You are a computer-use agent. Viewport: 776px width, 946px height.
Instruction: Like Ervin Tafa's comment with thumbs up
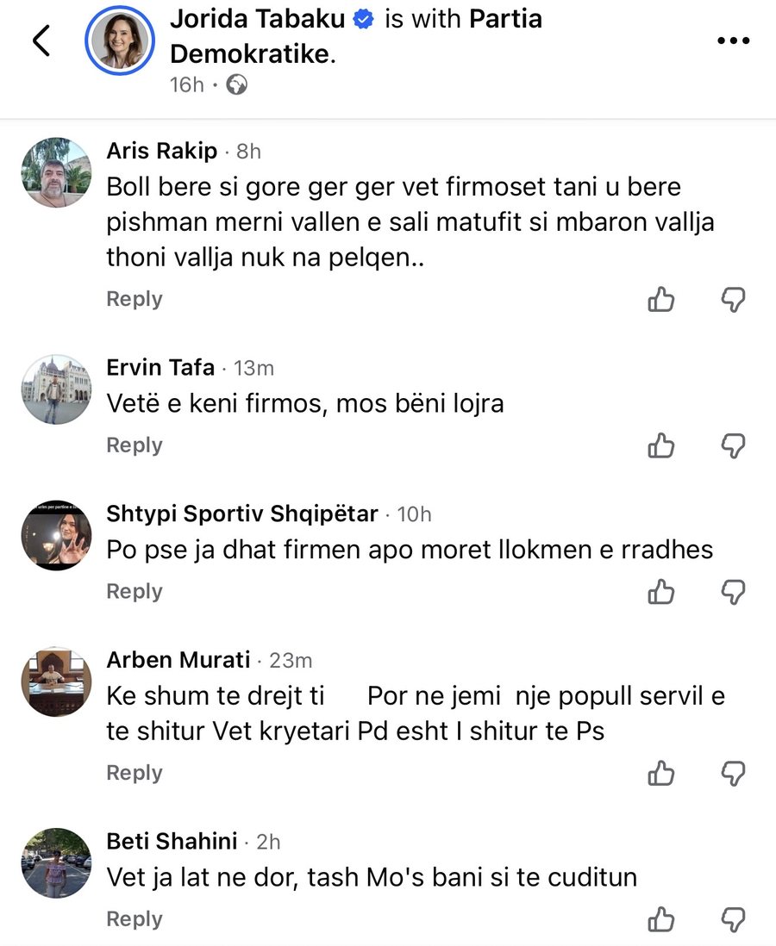[660, 445]
